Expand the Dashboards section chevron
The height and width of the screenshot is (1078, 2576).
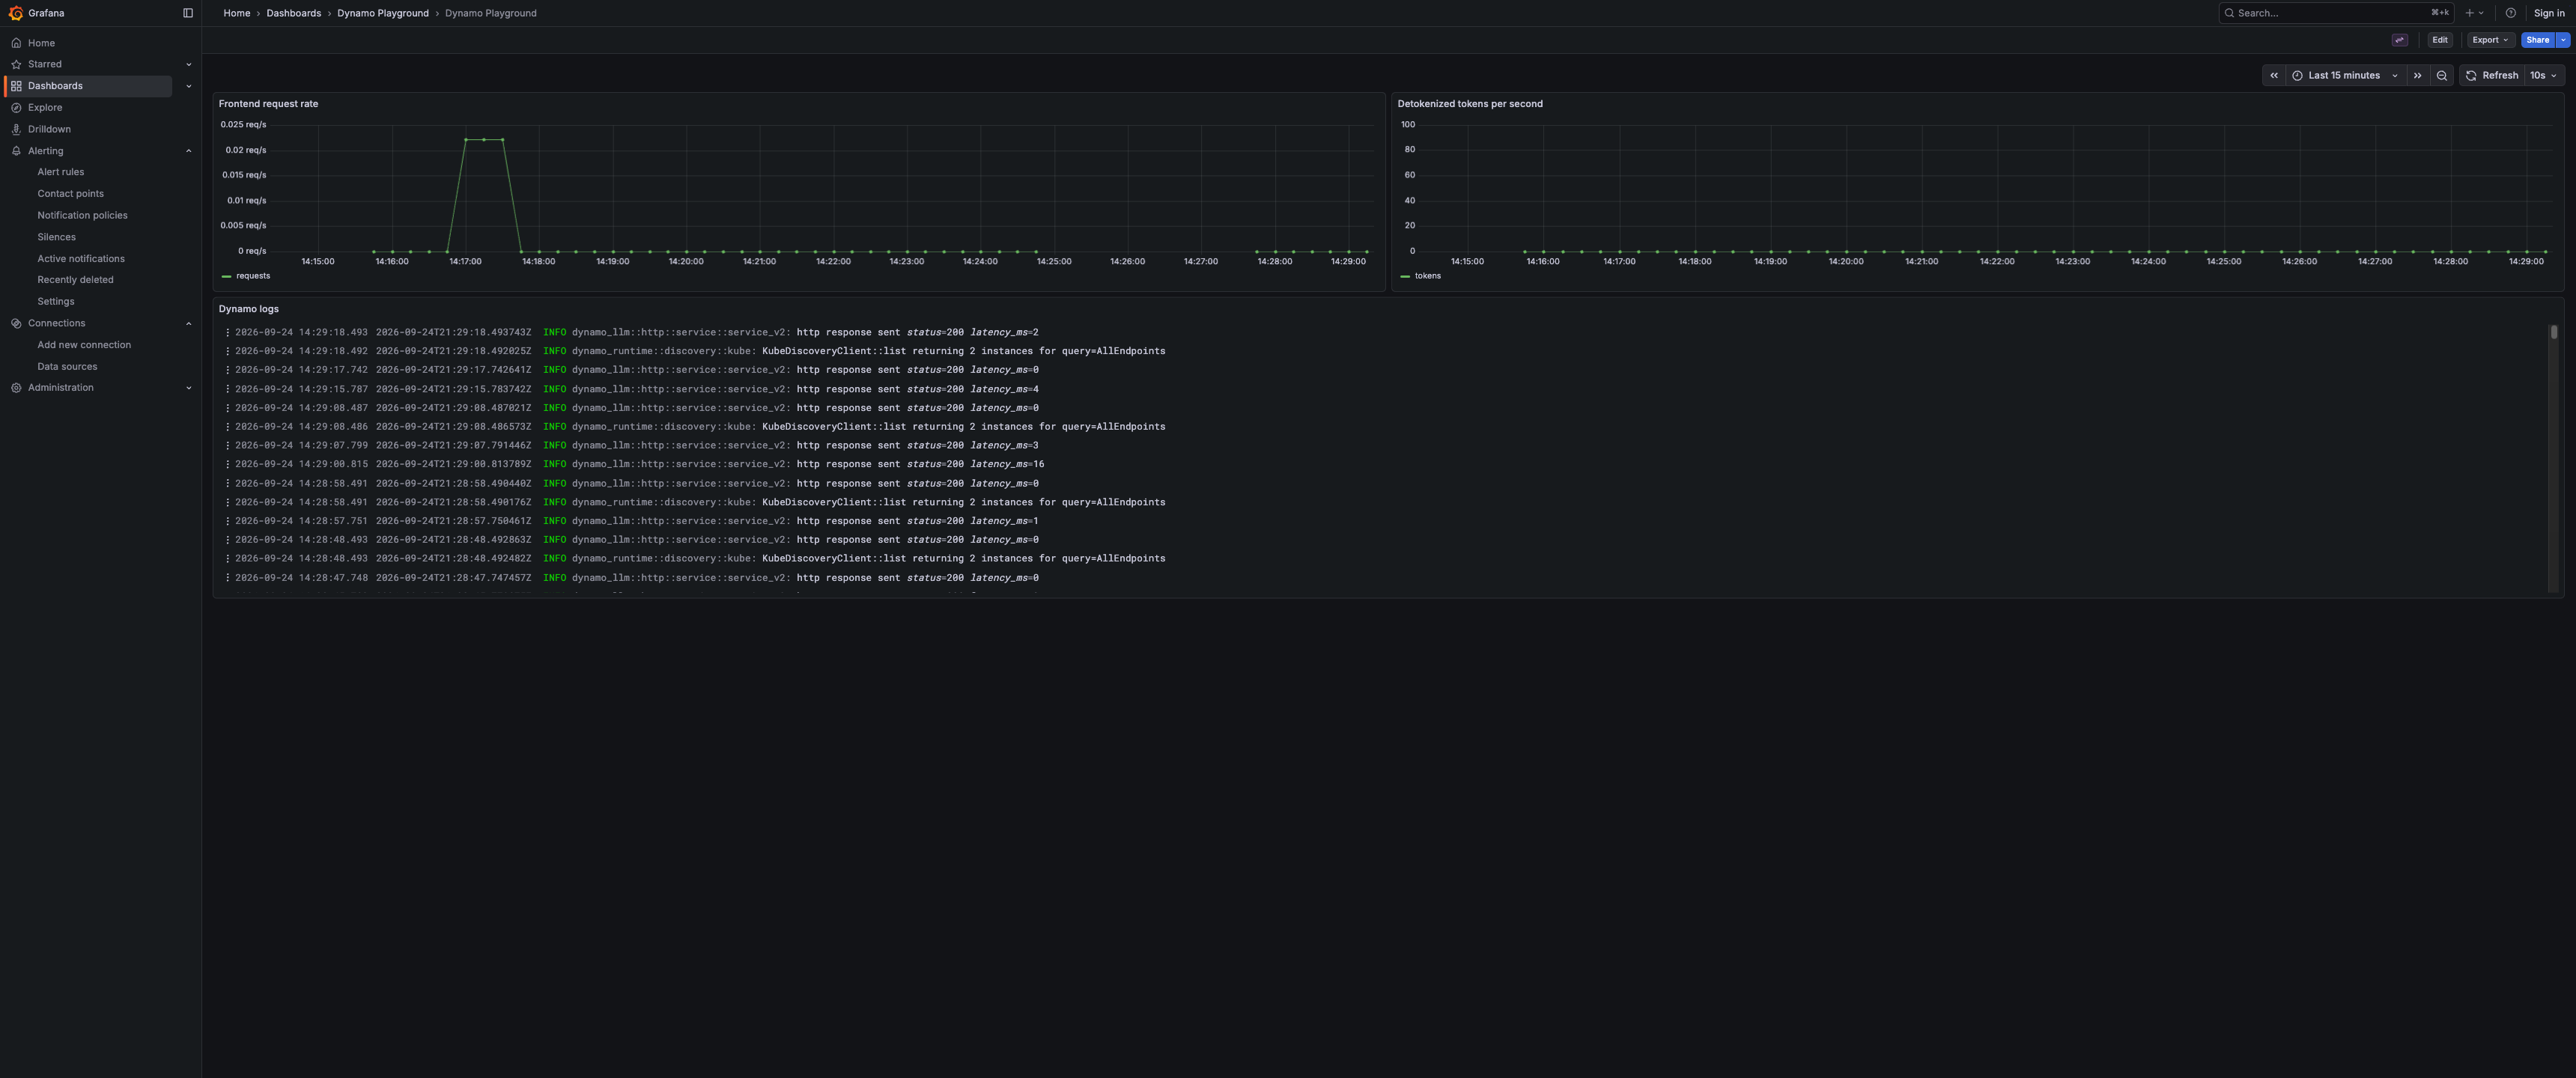click(x=188, y=86)
